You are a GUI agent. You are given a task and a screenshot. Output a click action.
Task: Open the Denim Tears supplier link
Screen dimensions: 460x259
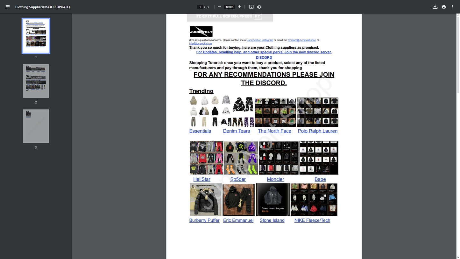click(x=237, y=131)
